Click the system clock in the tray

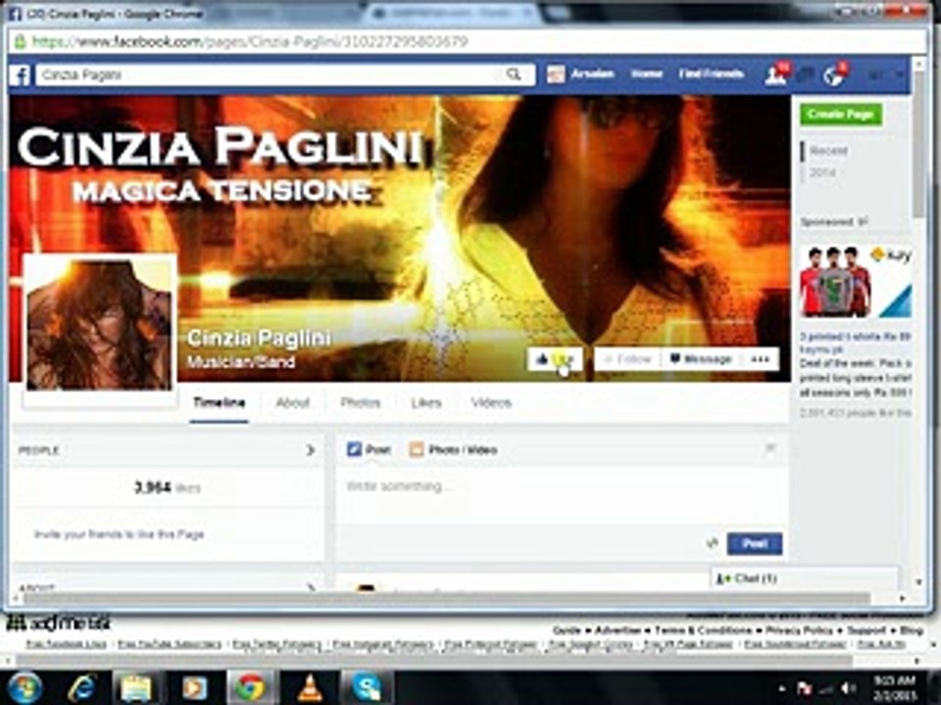[895, 687]
